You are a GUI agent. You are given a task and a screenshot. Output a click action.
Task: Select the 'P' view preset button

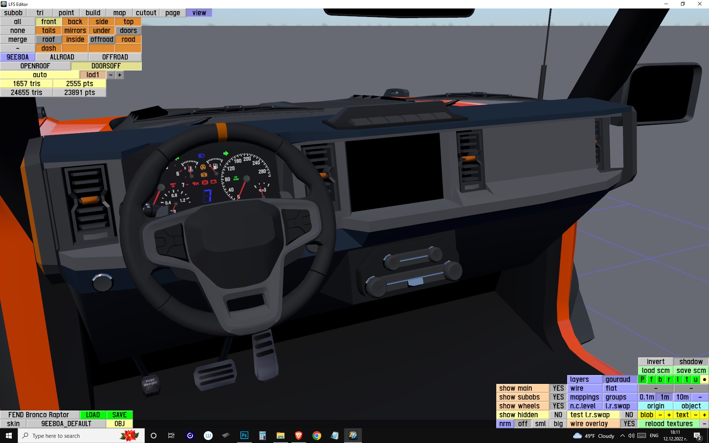642,379
